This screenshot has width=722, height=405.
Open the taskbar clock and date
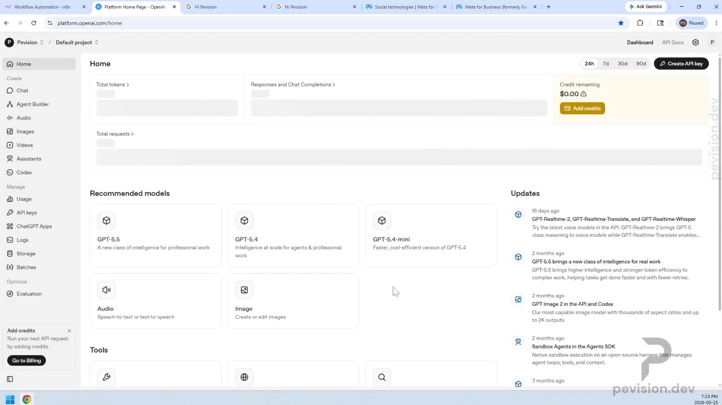(707, 399)
